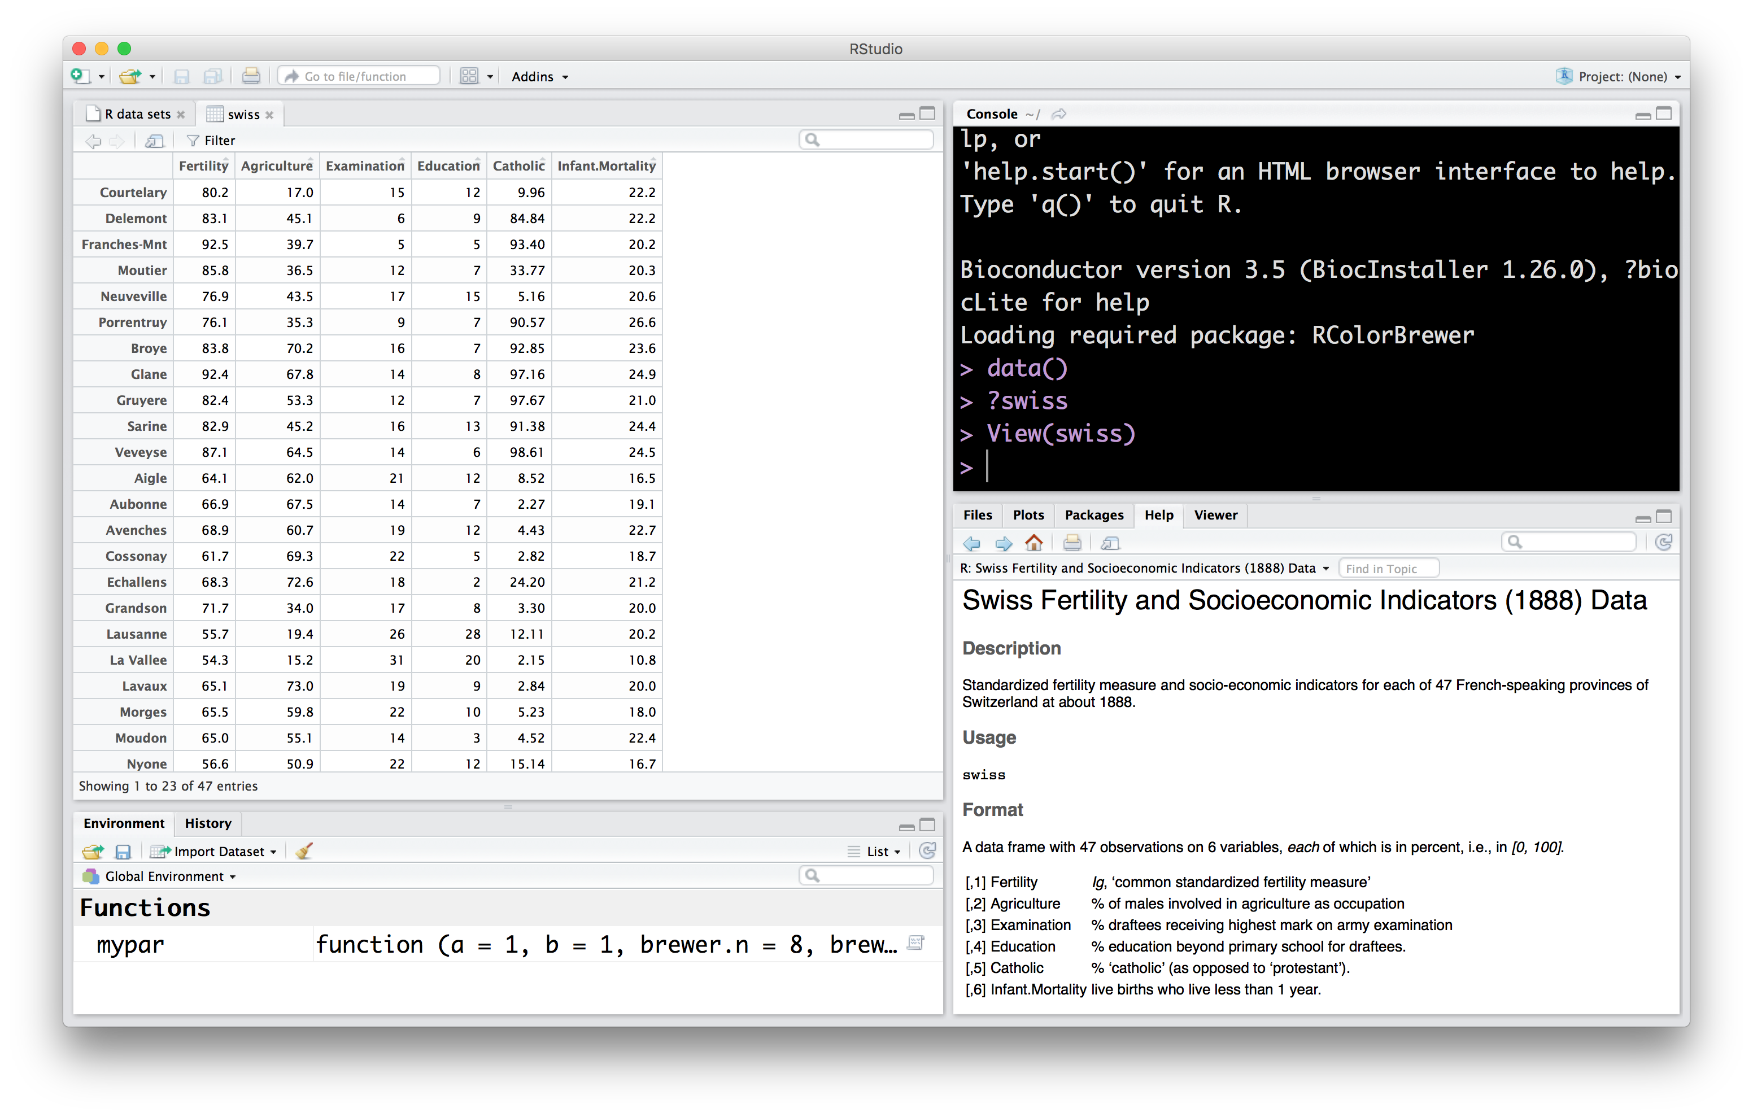The width and height of the screenshot is (1753, 1117).
Task: Click the Print icon in main toolbar
Action: coord(251,76)
